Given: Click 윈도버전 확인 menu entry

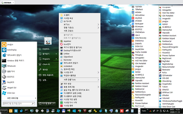Looking at the screenshot, I should pos(80,69).
